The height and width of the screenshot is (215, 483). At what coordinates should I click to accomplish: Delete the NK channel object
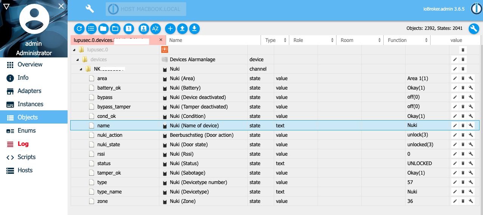click(463, 69)
